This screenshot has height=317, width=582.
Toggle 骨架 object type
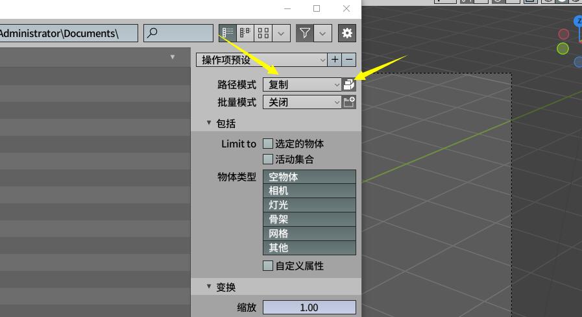pos(309,219)
